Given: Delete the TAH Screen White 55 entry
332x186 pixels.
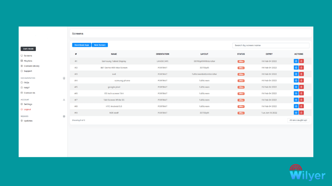Looking at the screenshot, I should point(301,100).
